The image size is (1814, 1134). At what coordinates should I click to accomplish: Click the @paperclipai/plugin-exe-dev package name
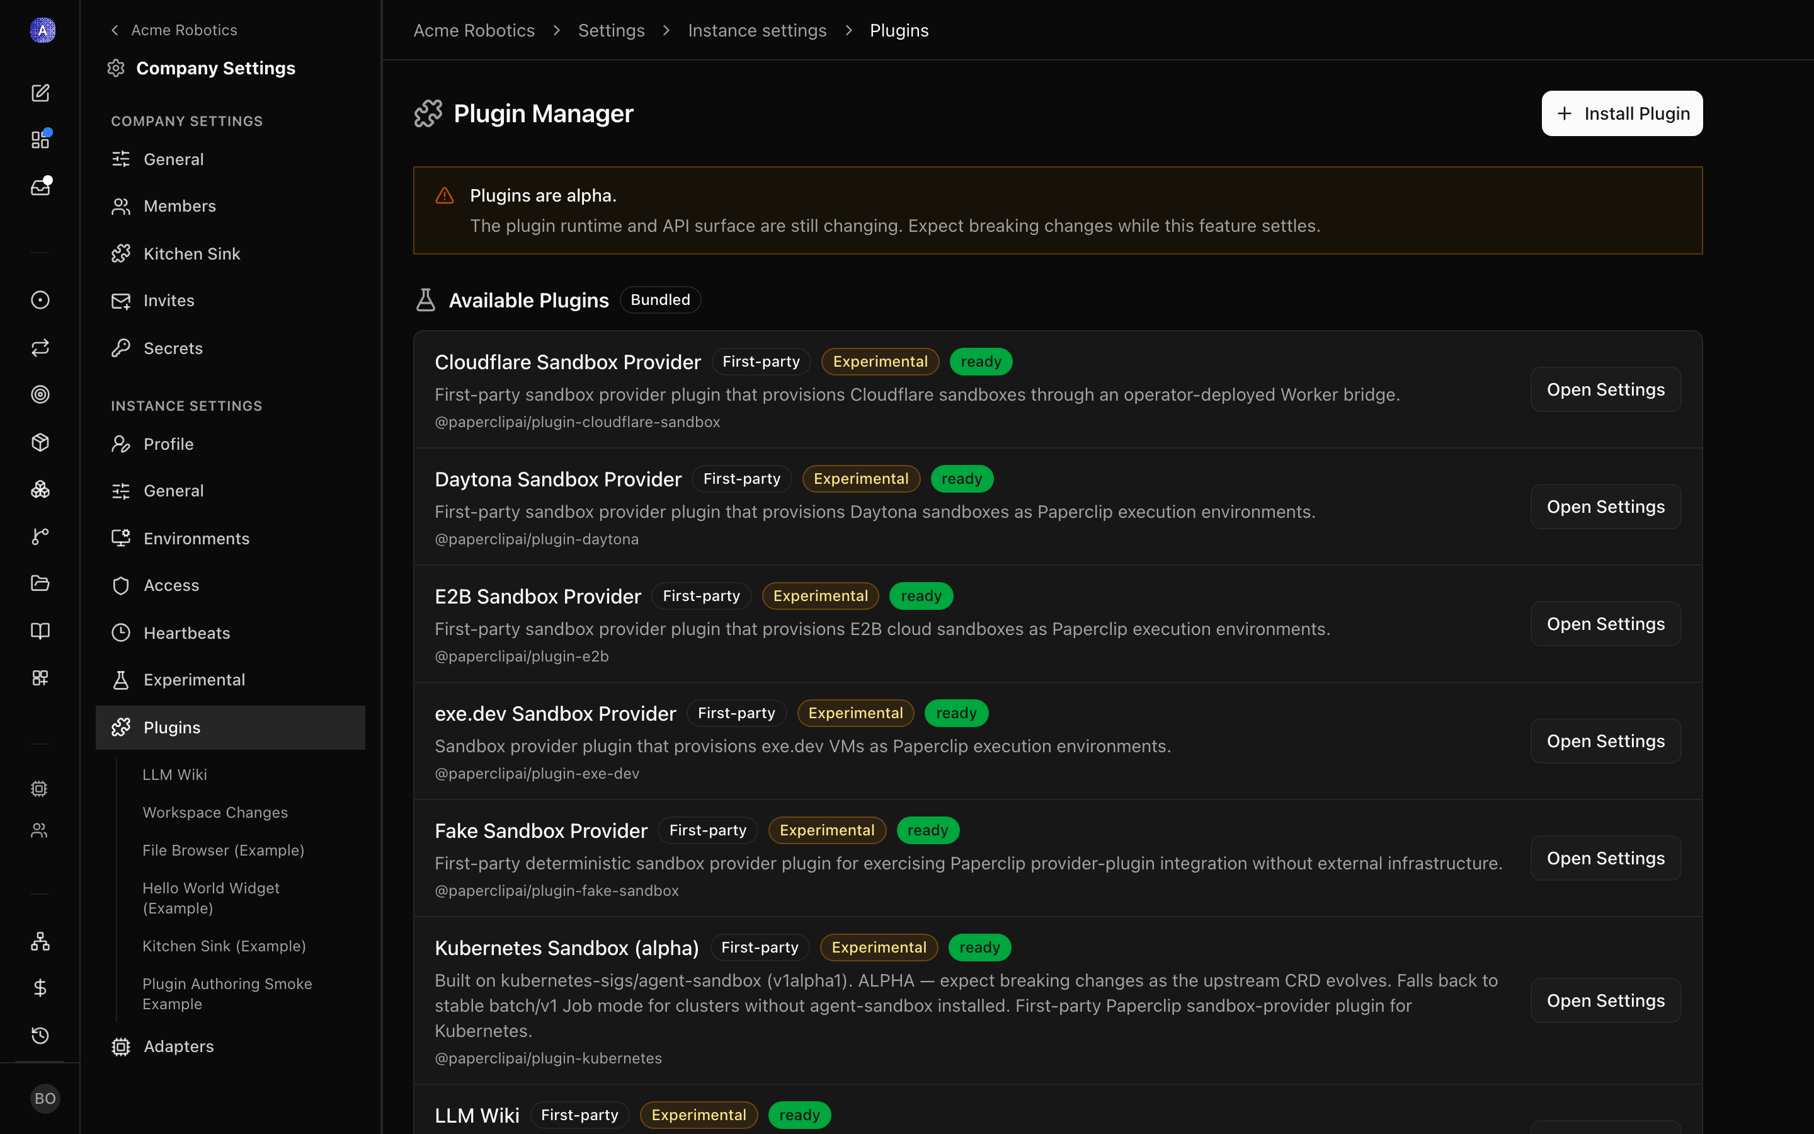click(537, 773)
